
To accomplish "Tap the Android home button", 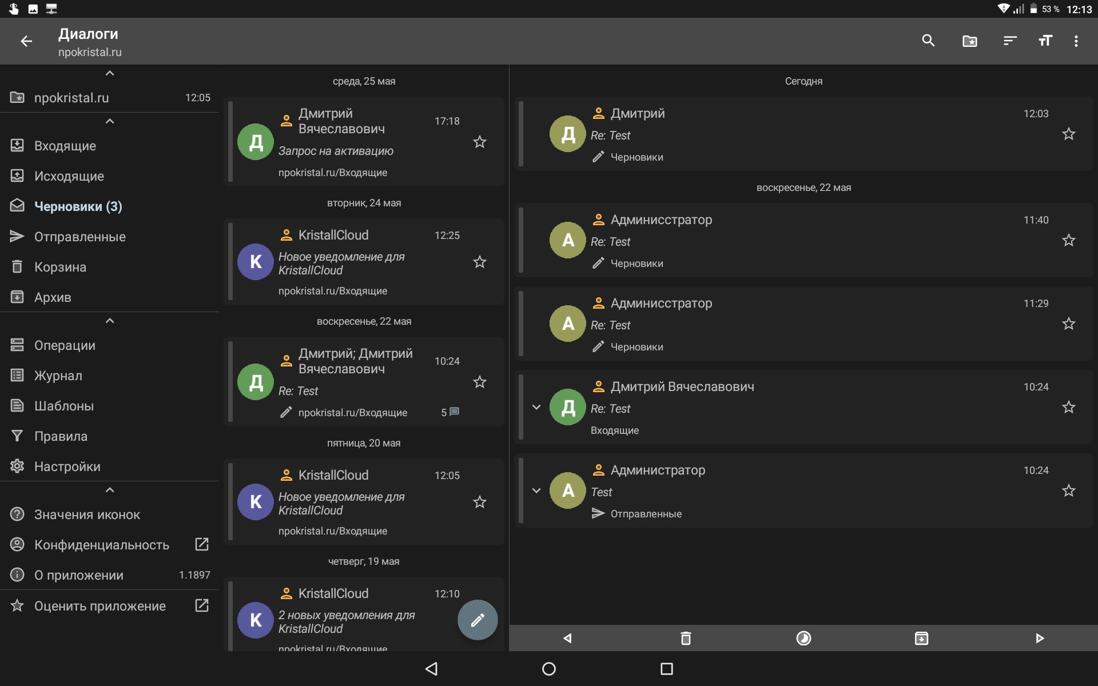I will [x=548, y=669].
